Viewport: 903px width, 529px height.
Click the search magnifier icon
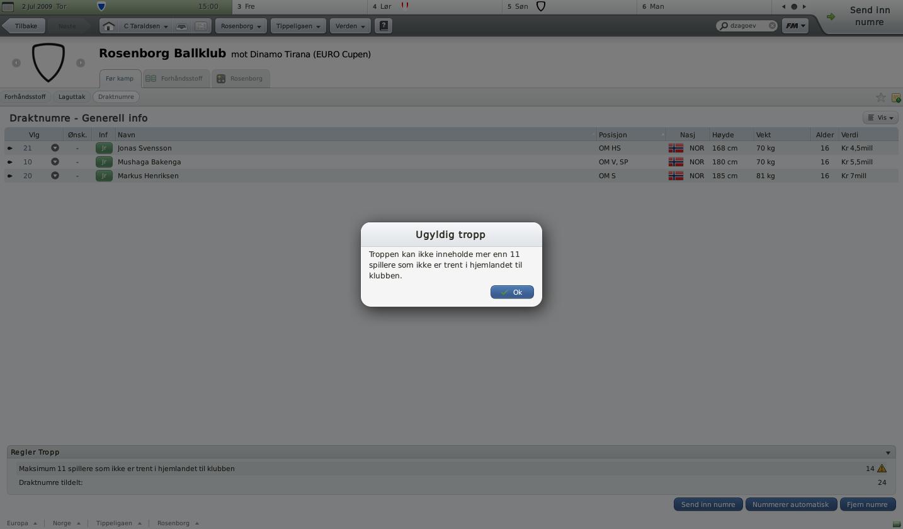[724, 26]
